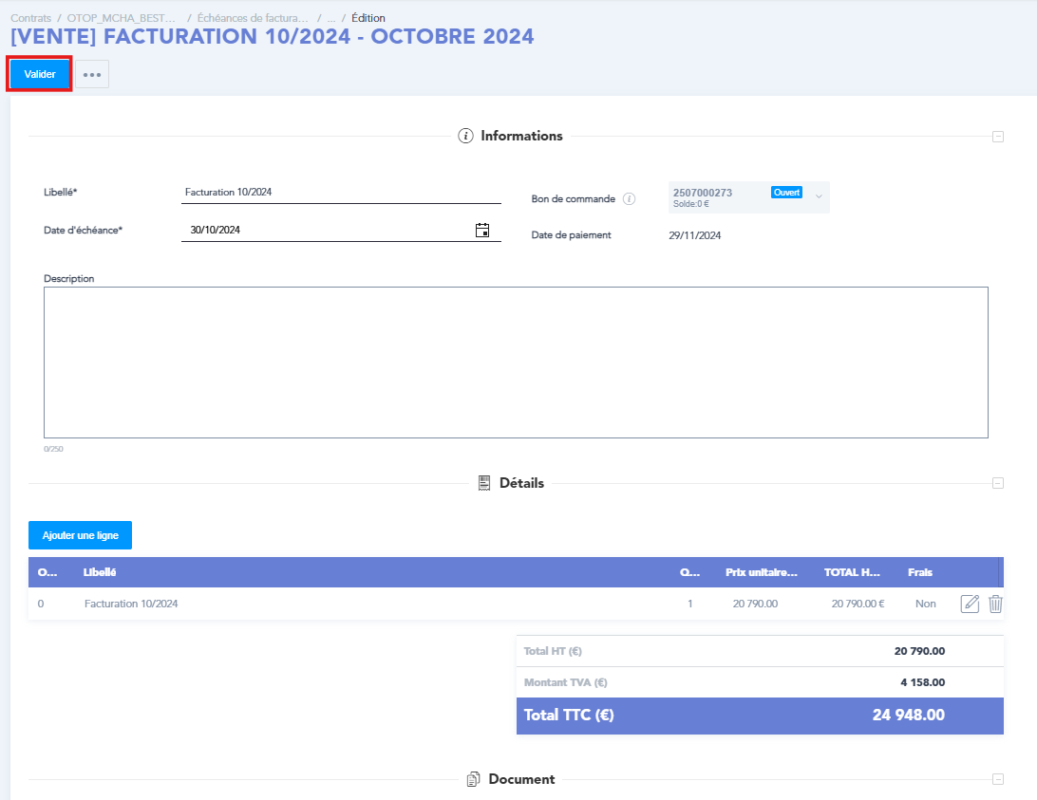
Task: Click the Valider button
Action: 40,74
